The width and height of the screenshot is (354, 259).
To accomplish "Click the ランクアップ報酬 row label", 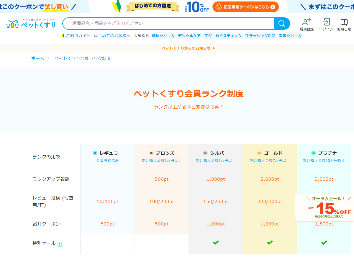I will [51, 179].
